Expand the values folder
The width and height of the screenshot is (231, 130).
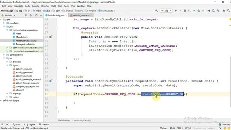pos(7,97)
